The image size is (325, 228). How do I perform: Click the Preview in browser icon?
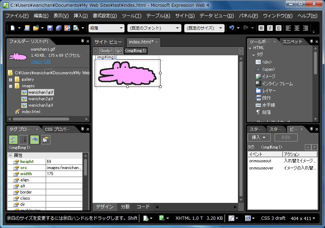(x=76, y=28)
